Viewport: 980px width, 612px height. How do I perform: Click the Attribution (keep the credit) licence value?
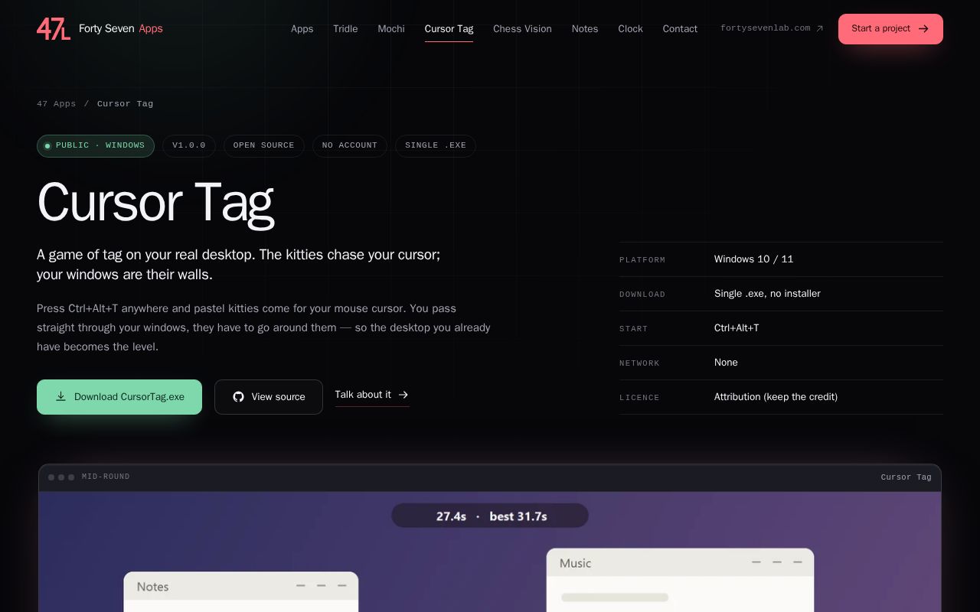tap(776, 397)
